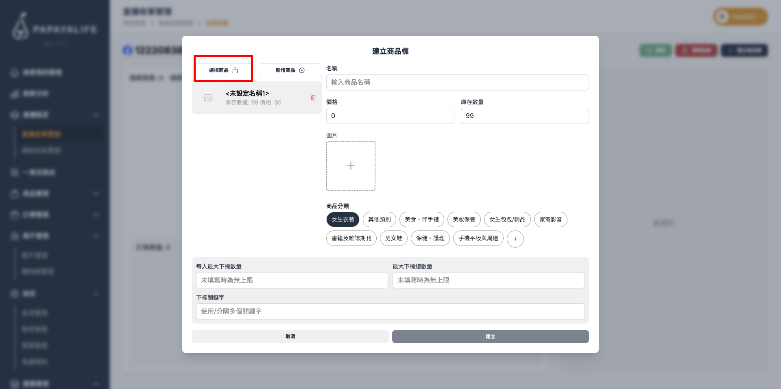
Task: Select the 美妝保養 category chip
Action: [x=464, y=219]
